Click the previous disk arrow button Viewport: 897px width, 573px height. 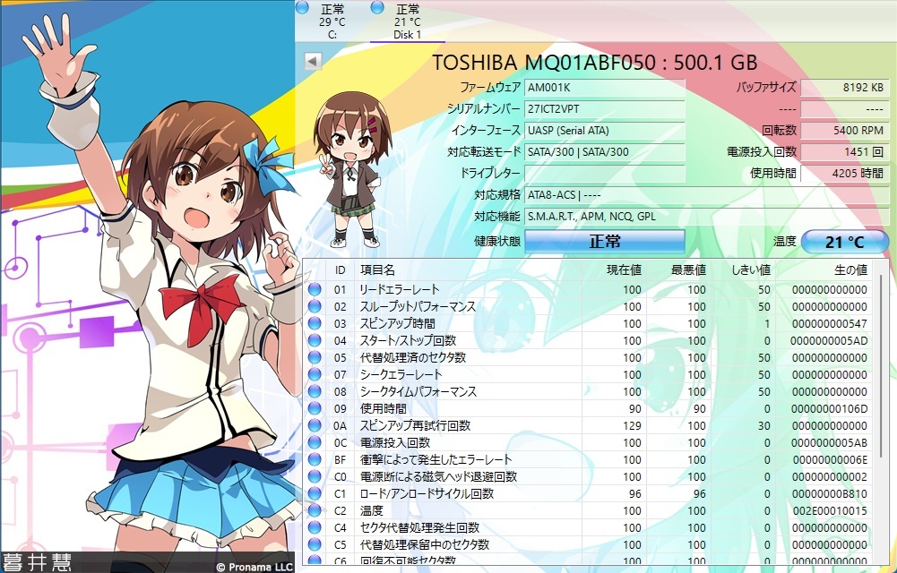(313, 61)
